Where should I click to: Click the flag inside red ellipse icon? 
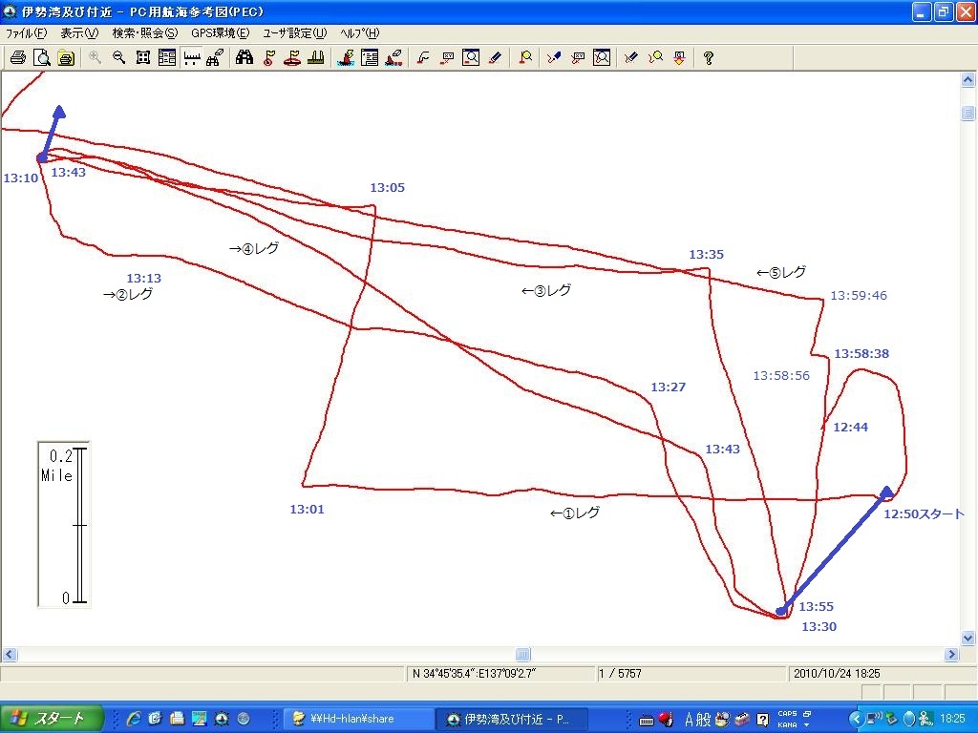pyautogui.click(x=292, y=58)
